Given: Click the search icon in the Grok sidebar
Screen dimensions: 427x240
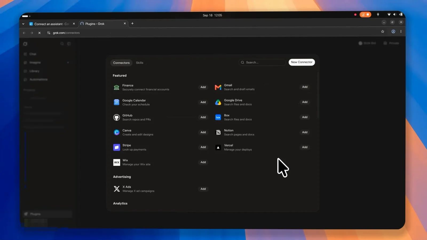Looking at the screenshot, I should tap(62, 44).
